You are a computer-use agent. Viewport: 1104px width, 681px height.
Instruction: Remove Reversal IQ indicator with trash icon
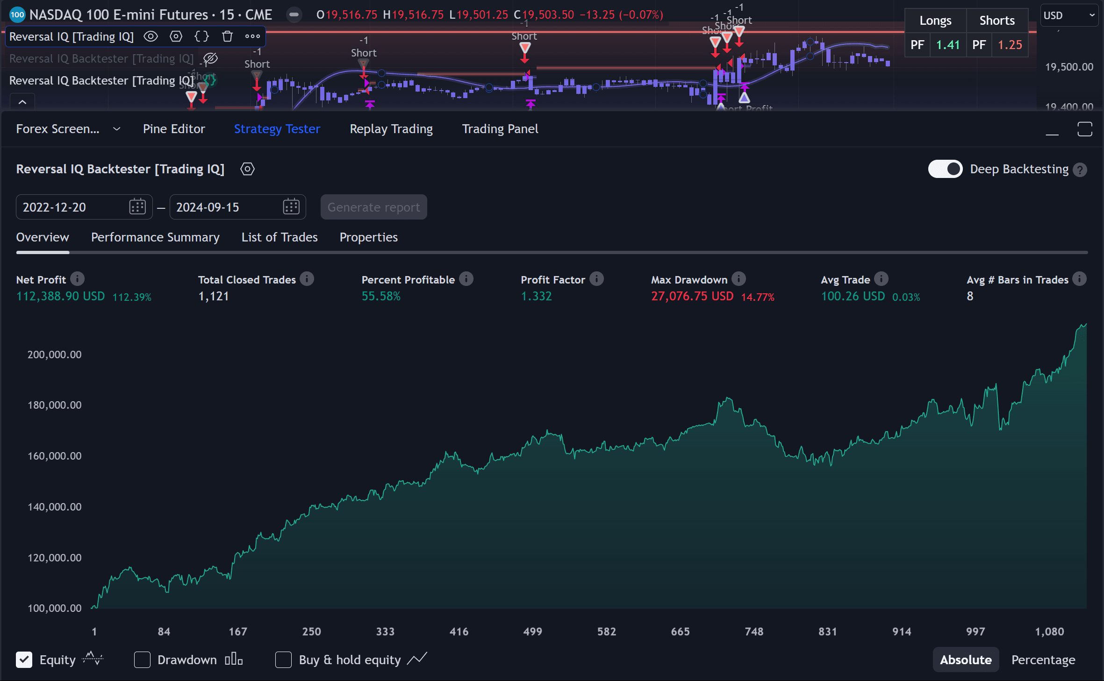click(x=227, y=36)
